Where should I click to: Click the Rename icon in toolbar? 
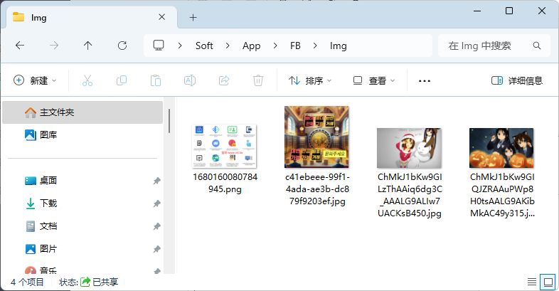pos(190,80)
